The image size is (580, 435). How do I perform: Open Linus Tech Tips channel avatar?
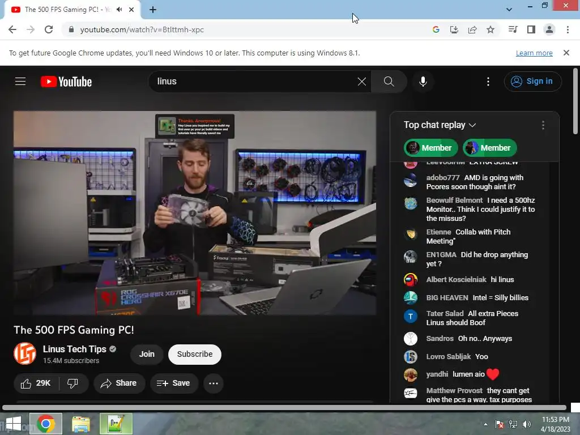[25, 353]
